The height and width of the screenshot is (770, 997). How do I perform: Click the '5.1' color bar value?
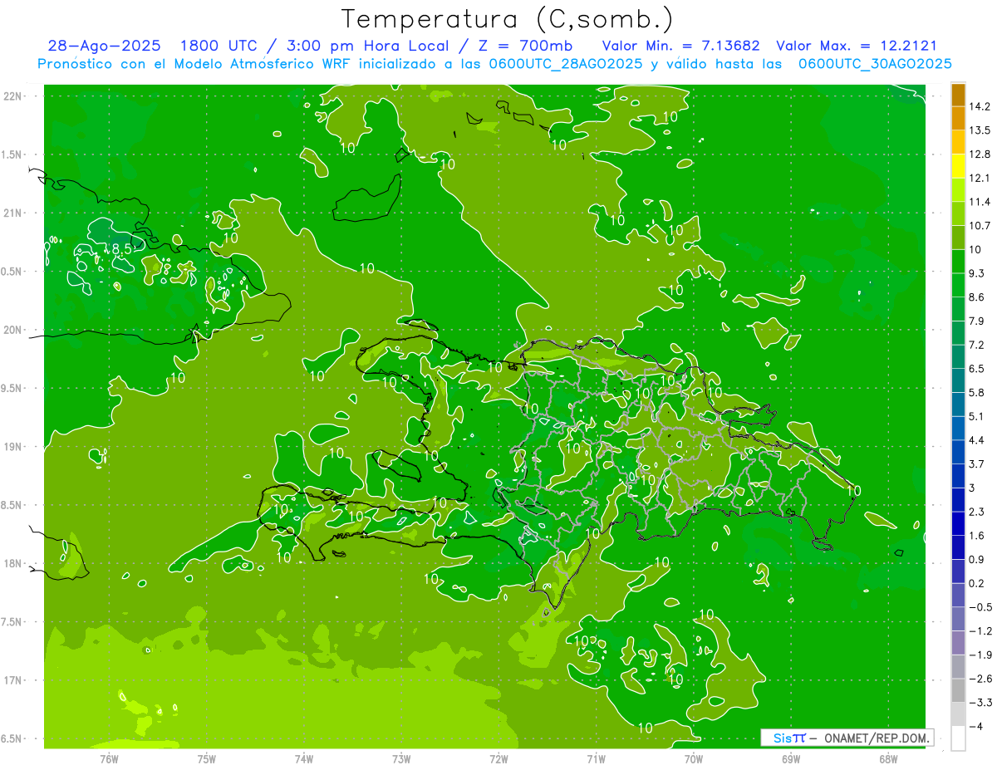point(978,416)
